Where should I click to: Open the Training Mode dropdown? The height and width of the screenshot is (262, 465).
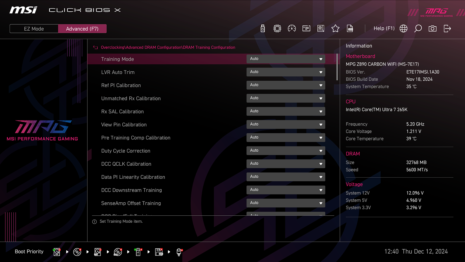[286, 59]
